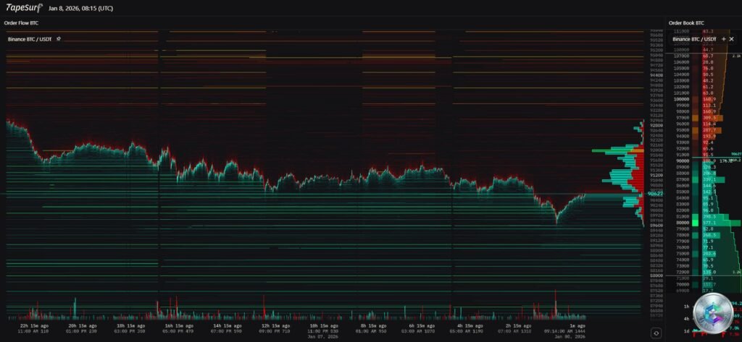
Task: Click the 97000 ask level orange heat cell
Action: [708, 117]
